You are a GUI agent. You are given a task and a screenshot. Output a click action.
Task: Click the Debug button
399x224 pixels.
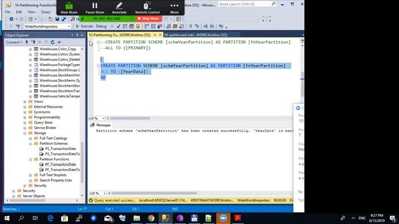[101, 26]
